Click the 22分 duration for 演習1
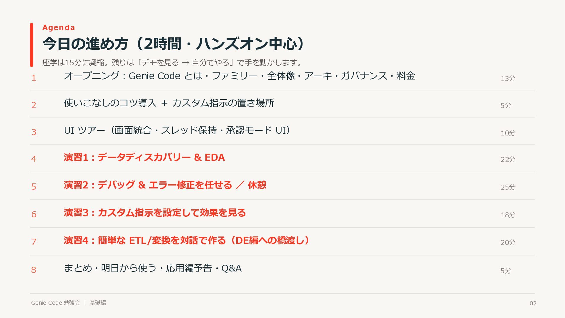 click(x=508, y=160)
